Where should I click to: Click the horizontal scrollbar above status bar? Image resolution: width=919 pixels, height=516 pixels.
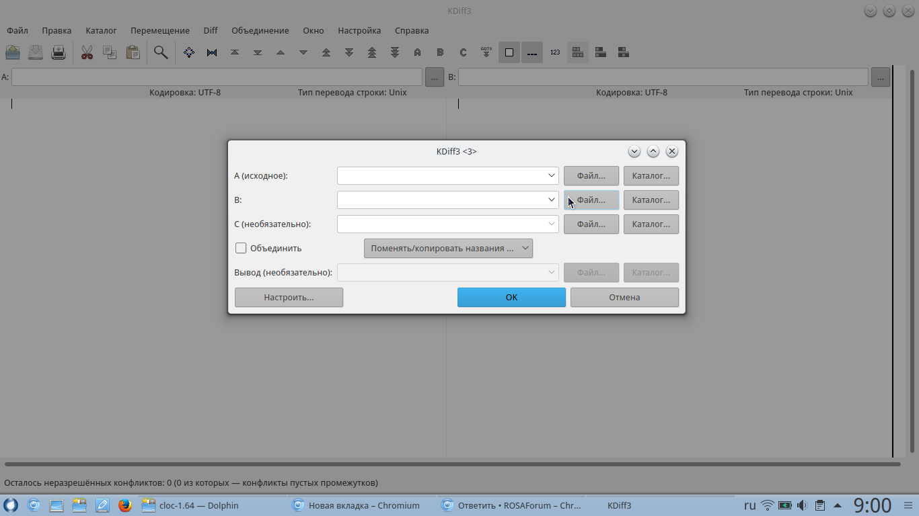click(x=452, y=464)
